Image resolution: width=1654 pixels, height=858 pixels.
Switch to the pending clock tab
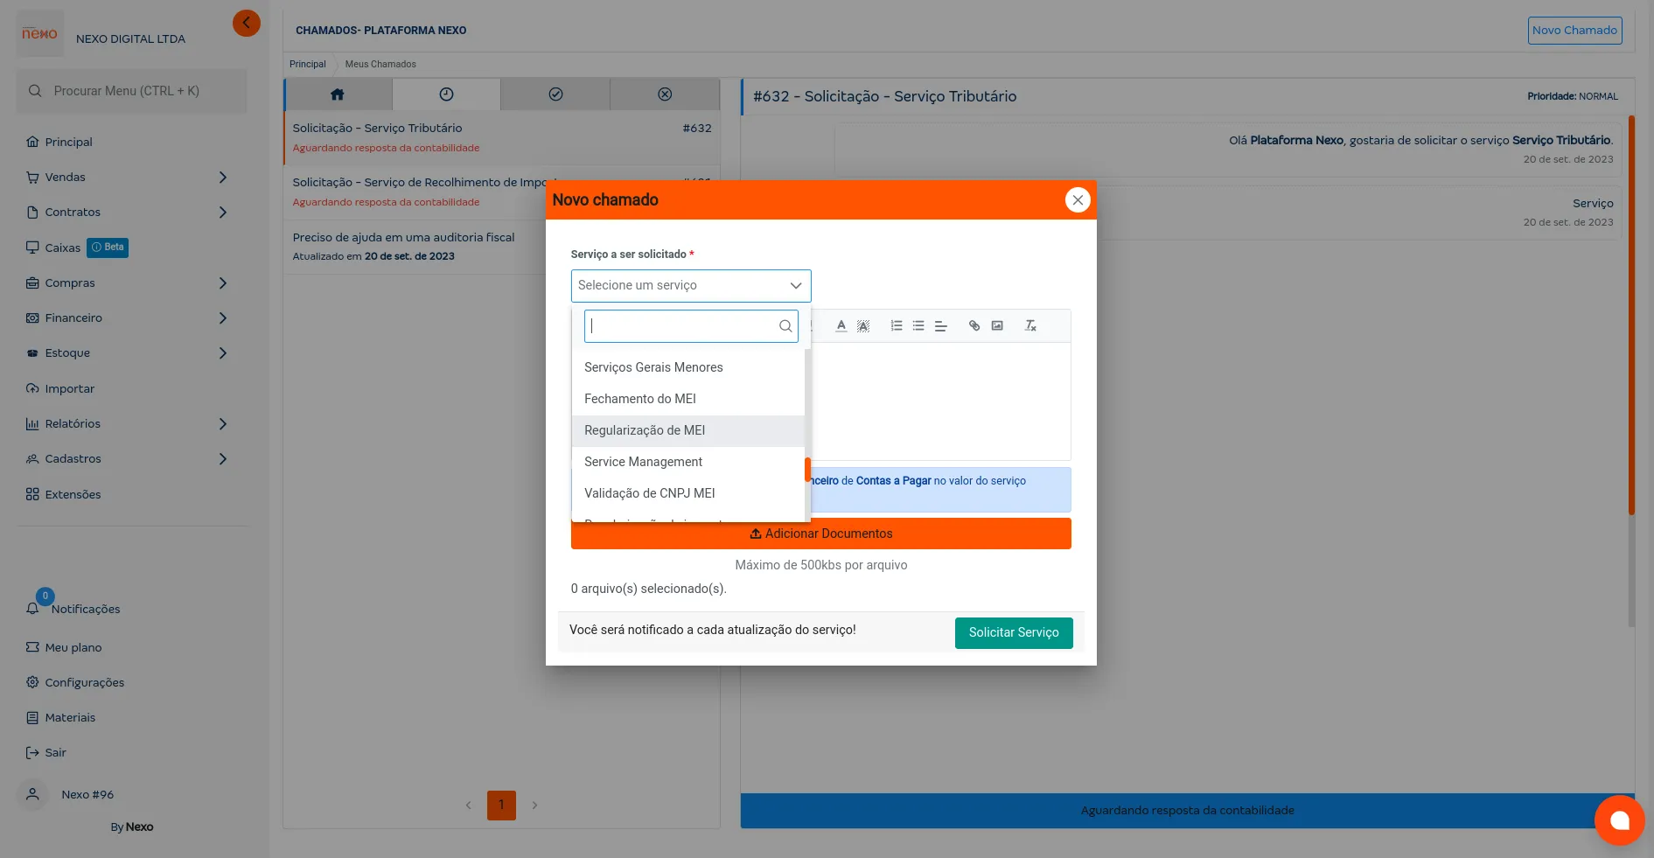pyautogui.click(x=446, y=94)
